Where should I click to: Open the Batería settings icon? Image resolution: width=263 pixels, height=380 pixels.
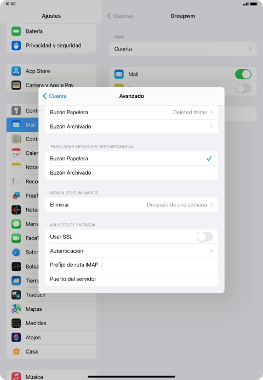tap(16, 31)
